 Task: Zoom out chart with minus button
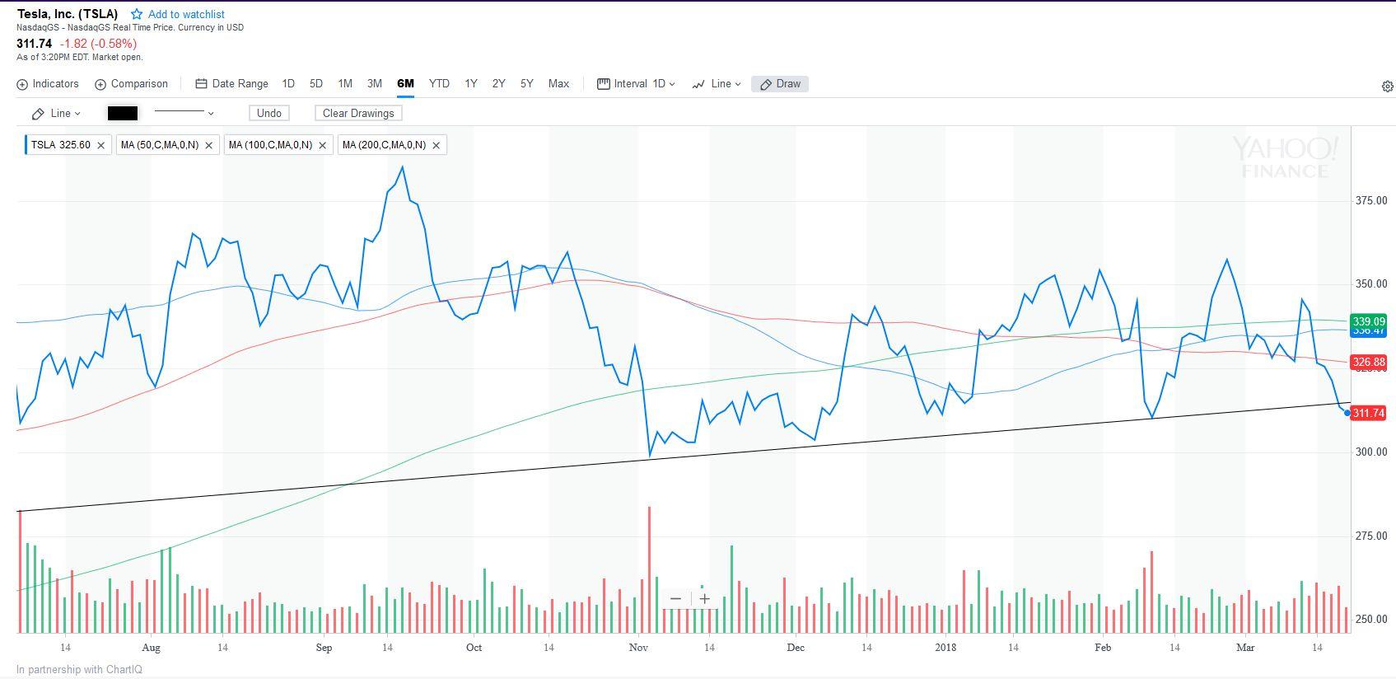[675, 599]
